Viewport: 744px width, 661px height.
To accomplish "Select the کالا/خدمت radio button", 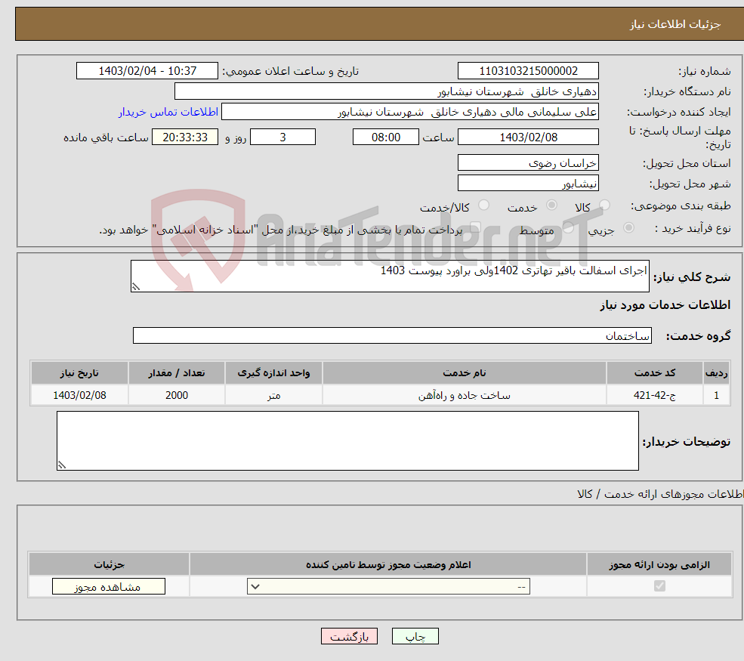I will (x=483, y=205).
